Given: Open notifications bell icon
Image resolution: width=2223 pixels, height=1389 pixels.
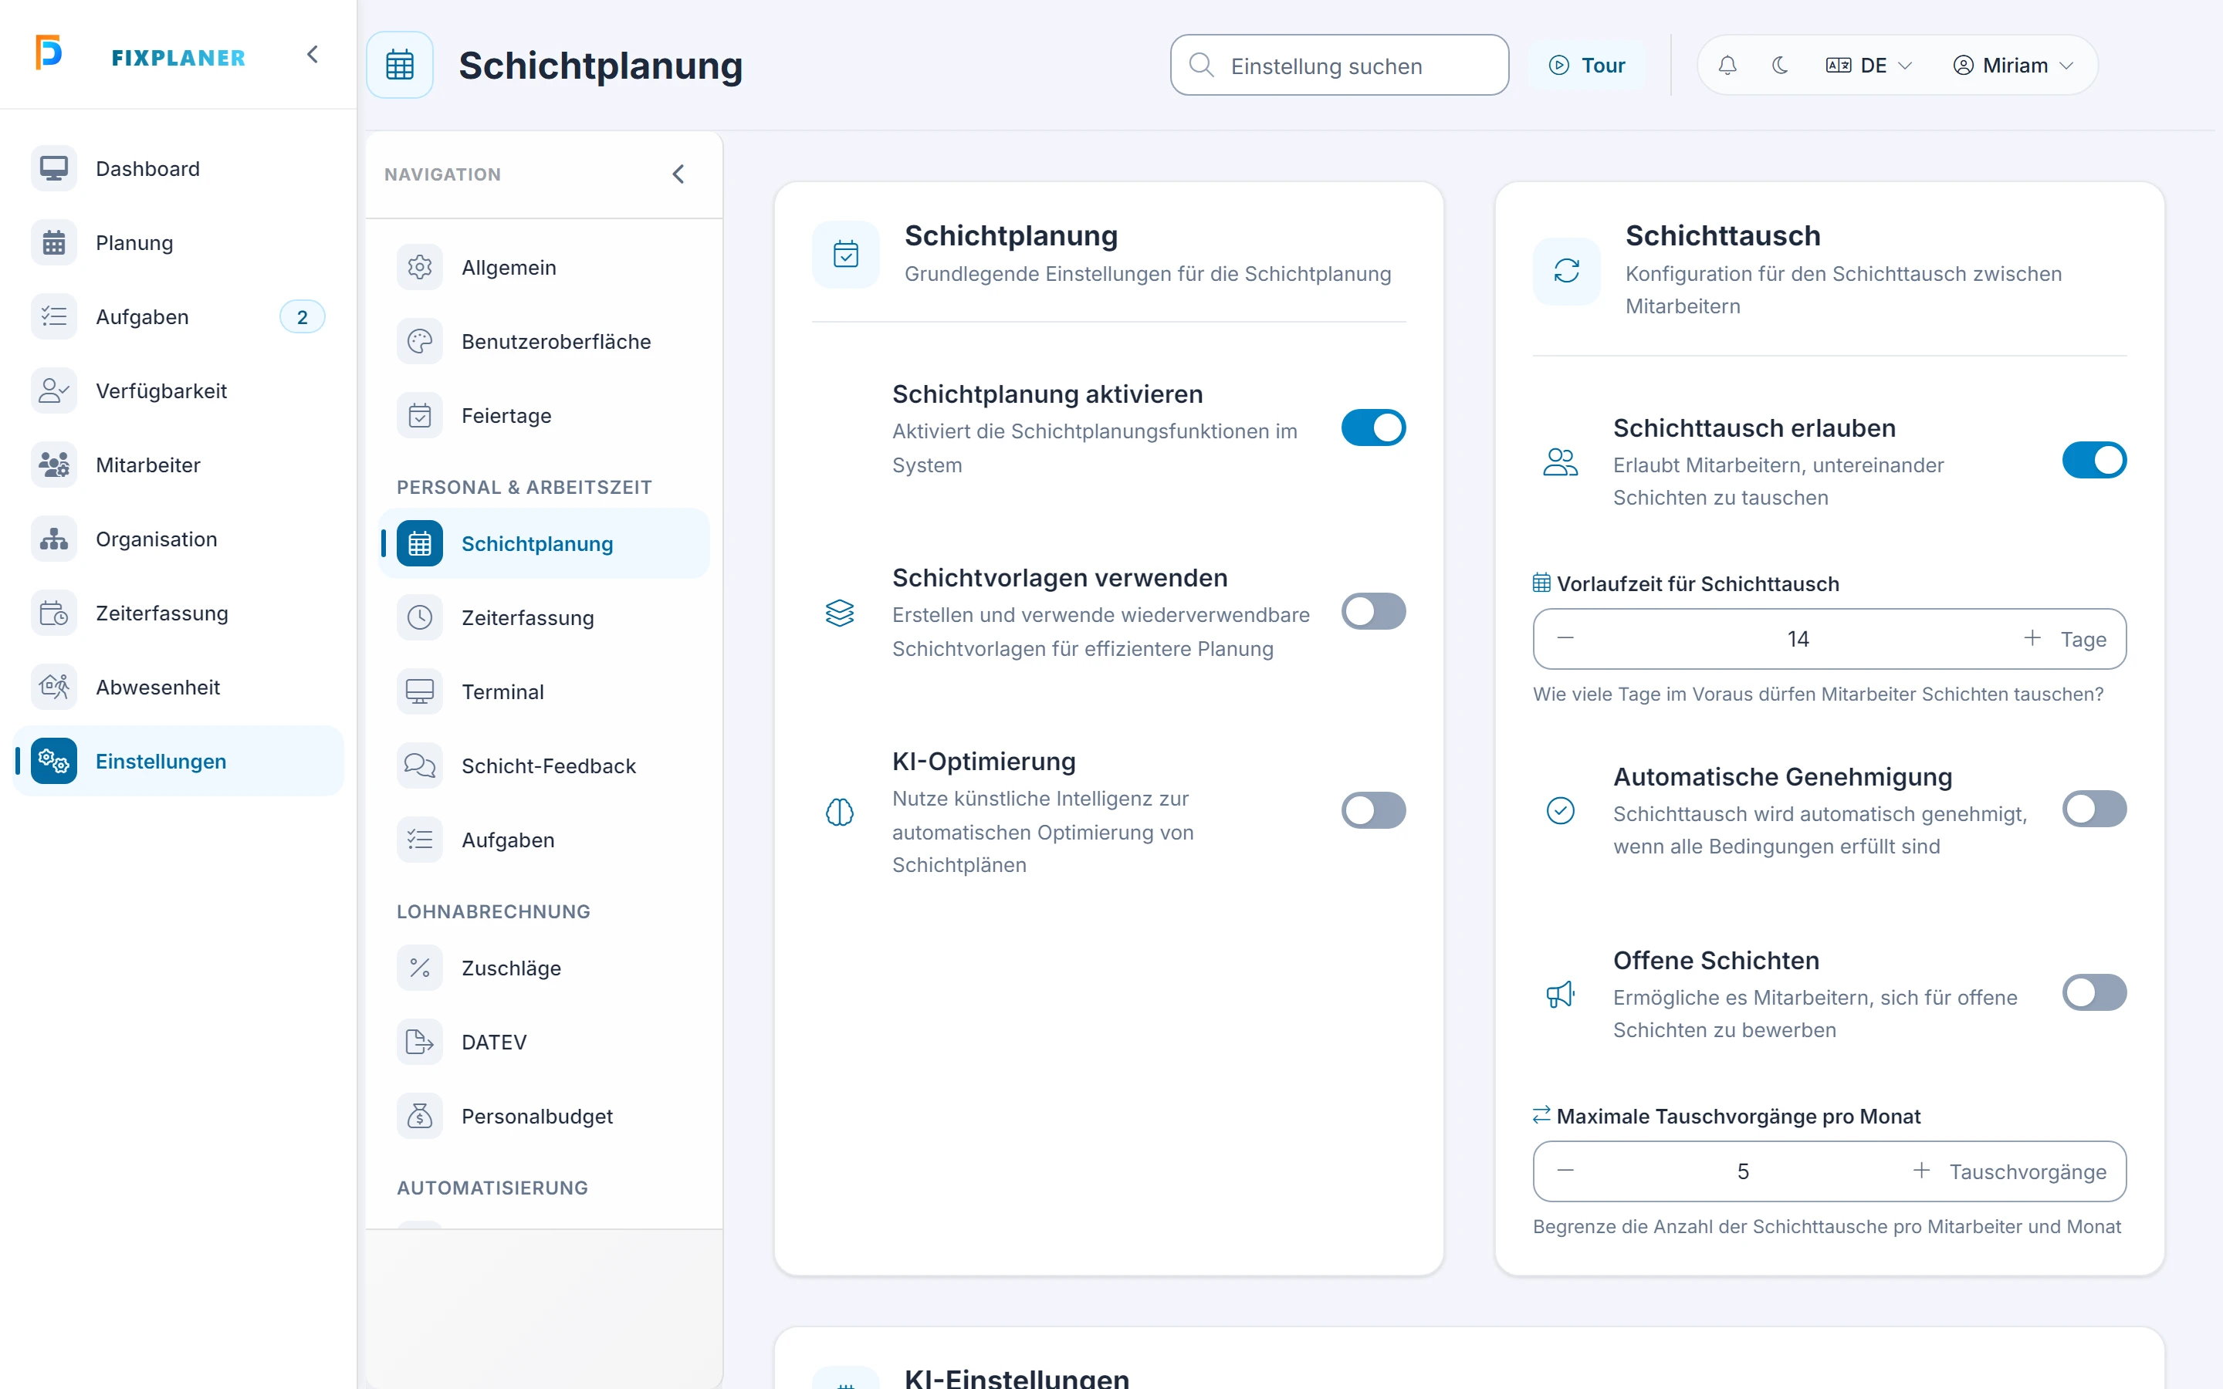Looking at the screenshot, I should click(x=1727, y=66).
